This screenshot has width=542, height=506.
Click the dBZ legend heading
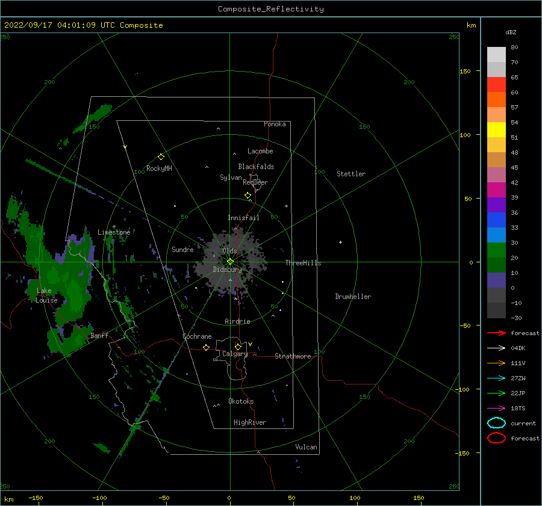pos(511,32)
